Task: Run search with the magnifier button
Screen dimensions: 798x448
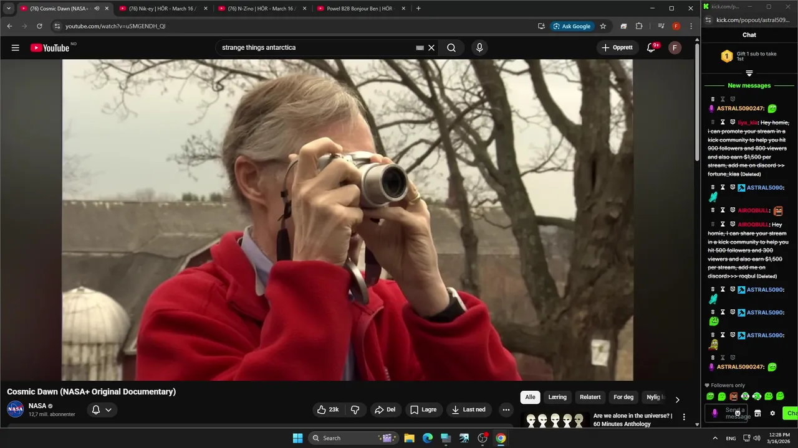Action: tap(451, 48)
